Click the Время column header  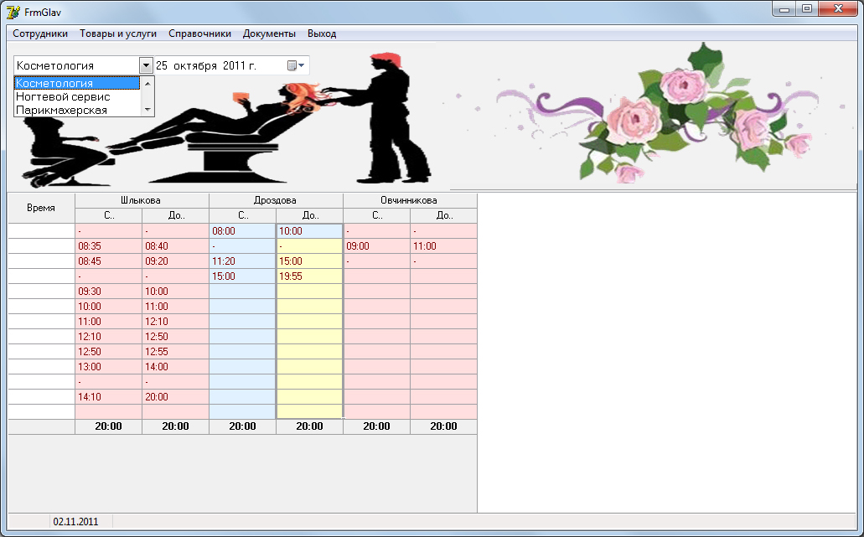41,209
